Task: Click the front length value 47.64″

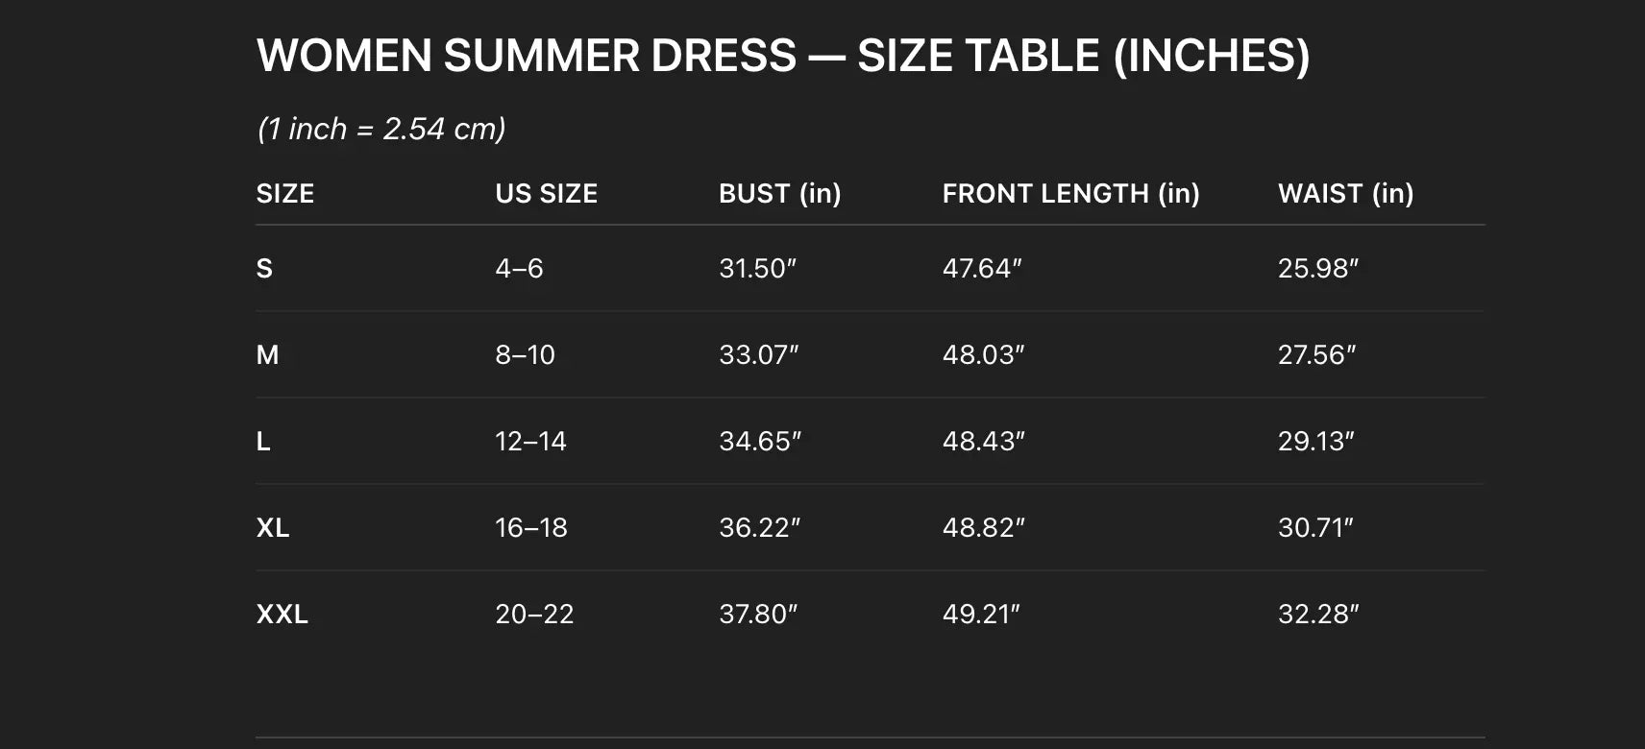Action: (x=981, y=269)
